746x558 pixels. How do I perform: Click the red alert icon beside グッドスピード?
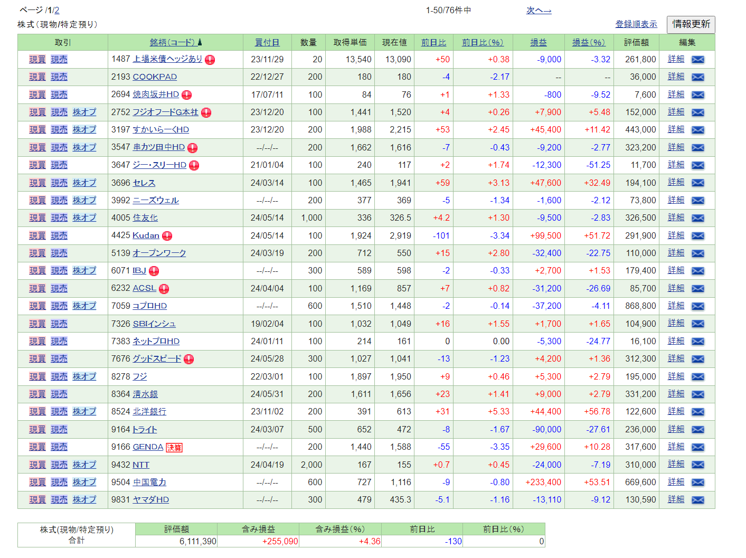click(189, 360)
